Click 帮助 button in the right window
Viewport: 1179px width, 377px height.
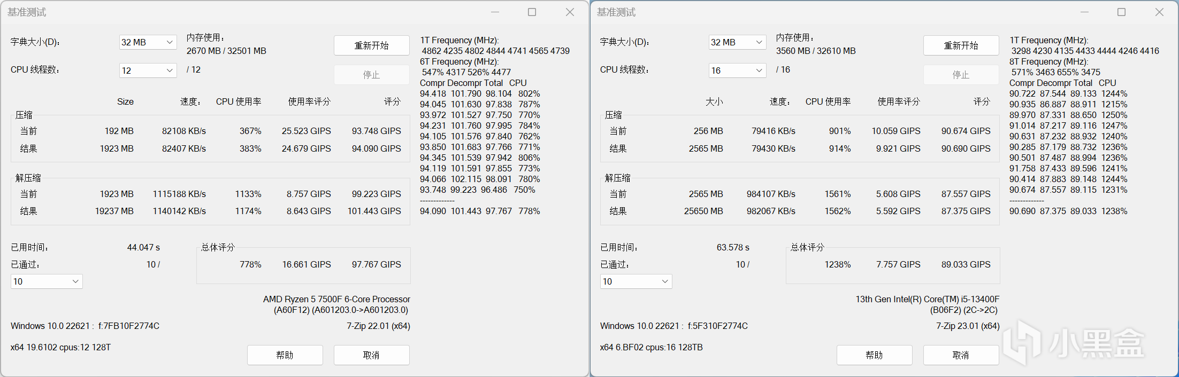(874, 355)
